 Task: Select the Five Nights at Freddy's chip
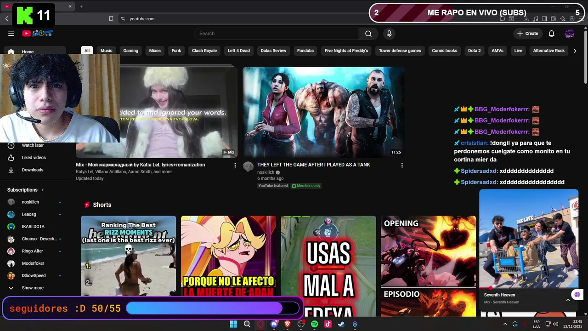click(x=346, y=51)
